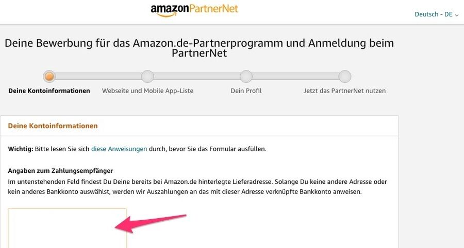
Task: Click the chevron next to Deutsch - DE
Action: (457, 15)
